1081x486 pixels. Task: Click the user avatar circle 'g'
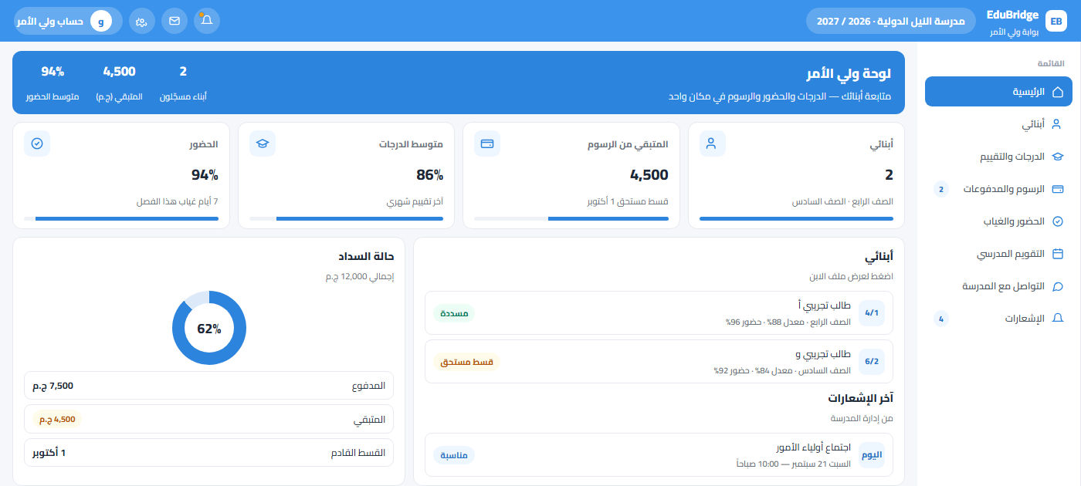point(101,21)
